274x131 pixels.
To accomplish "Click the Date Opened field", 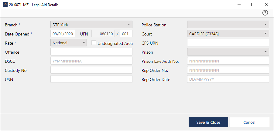I will coord(63,34).
